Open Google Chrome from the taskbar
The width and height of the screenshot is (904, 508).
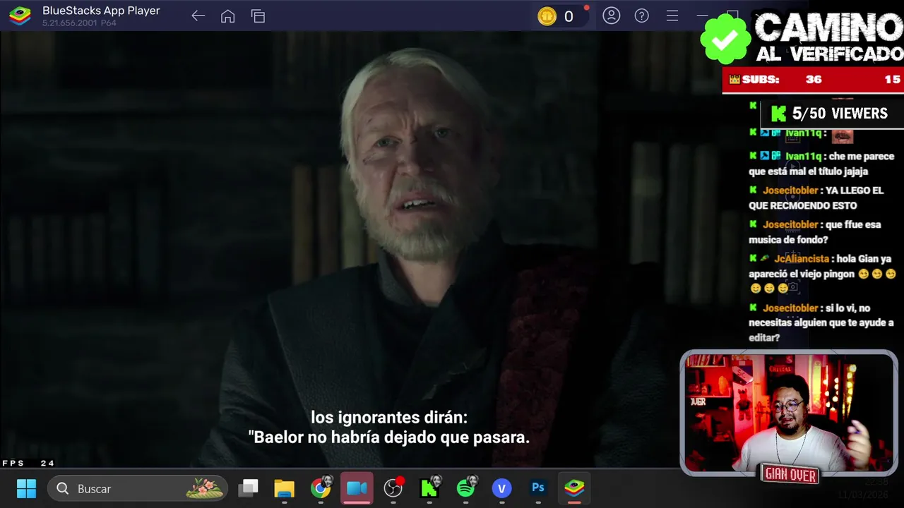click(x=321, y=488)
